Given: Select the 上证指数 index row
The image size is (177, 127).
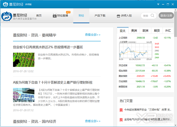Looking at the screenshot, I should 145,38.
